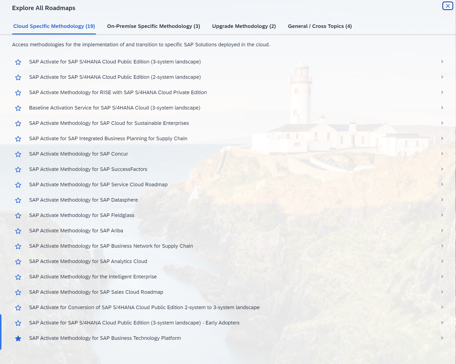Click arrow on SAP Service Cloud Roadmap row
This screenshot has height=364, width=456.
click(442, 184)
